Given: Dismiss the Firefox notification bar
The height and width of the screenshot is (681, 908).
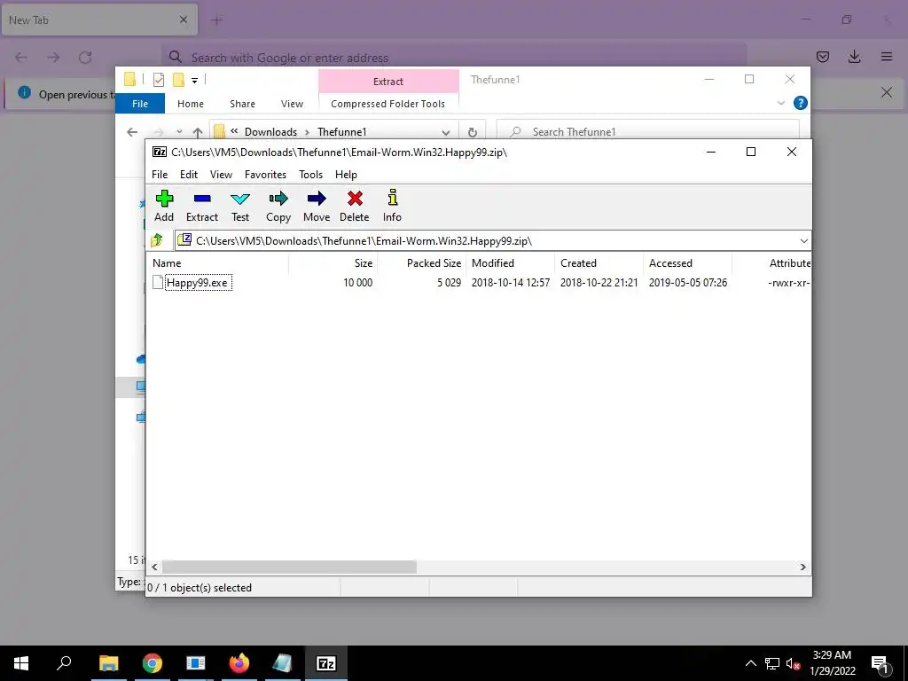Looking at the screenshot, I should (x=886, y=92).
